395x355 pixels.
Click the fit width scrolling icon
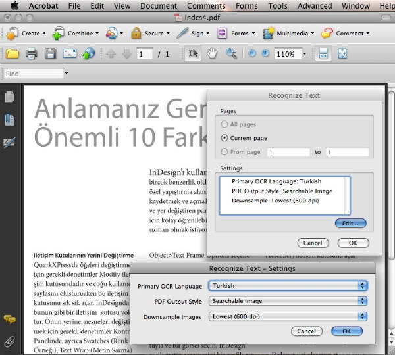(x=323, y=54)
